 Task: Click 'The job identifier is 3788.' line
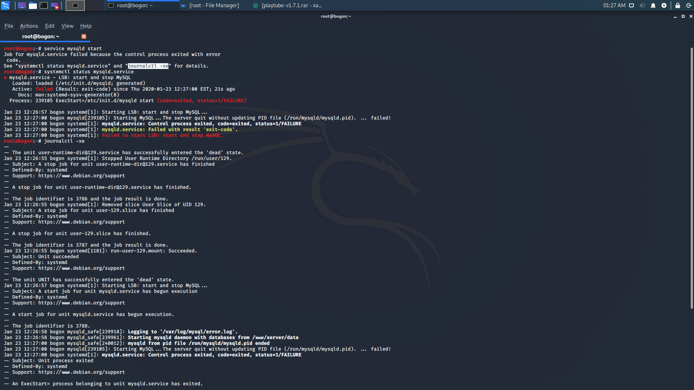coord(47,326)
